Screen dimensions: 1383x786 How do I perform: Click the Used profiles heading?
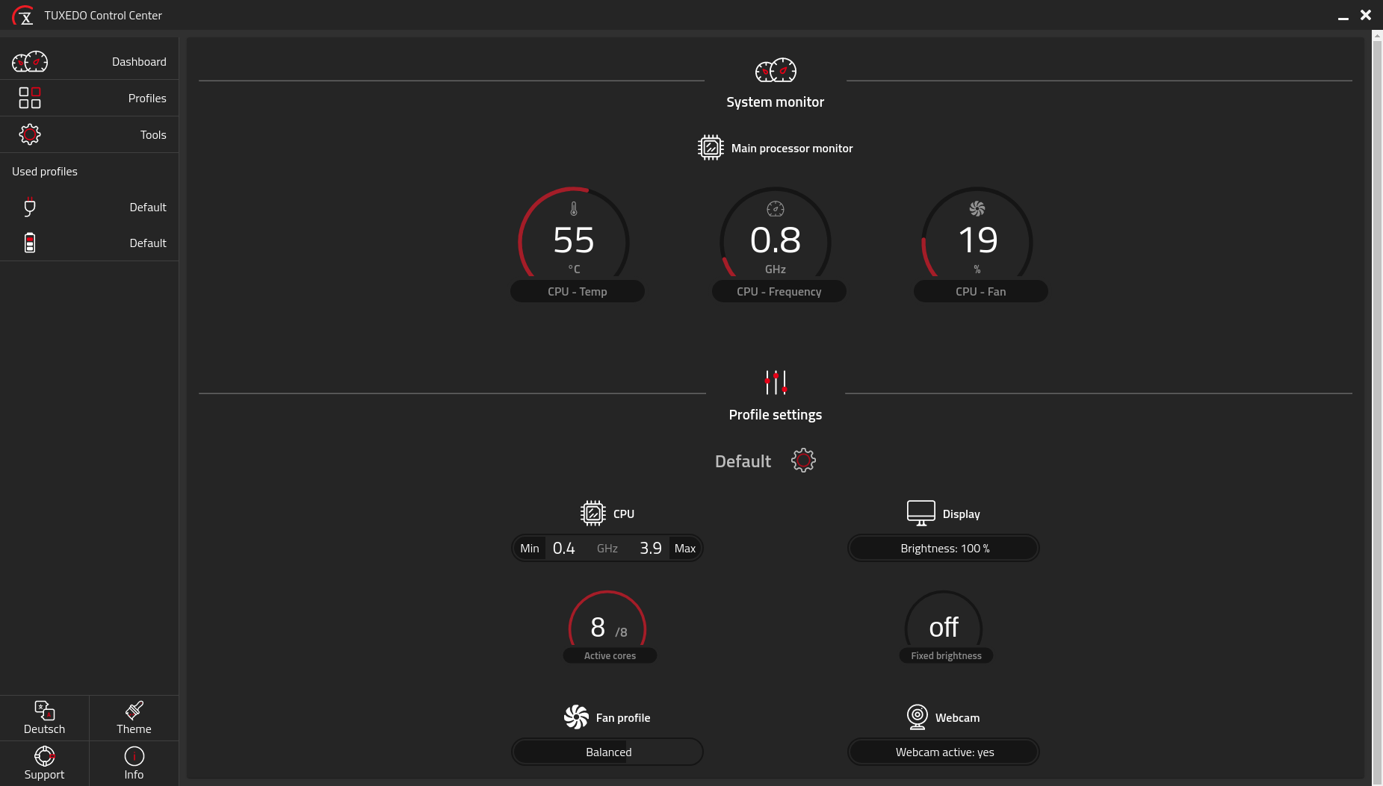pos(45,171)
